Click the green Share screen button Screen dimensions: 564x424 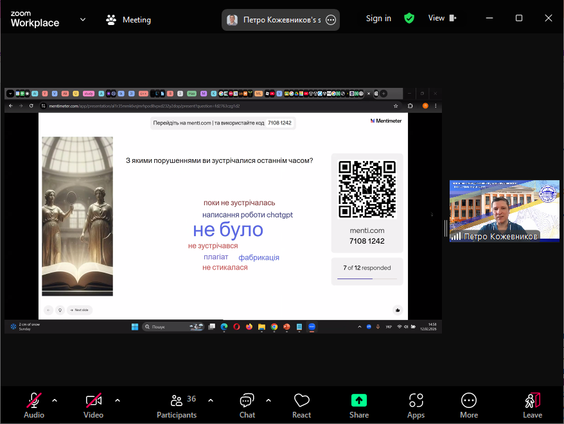pos(359,405)
